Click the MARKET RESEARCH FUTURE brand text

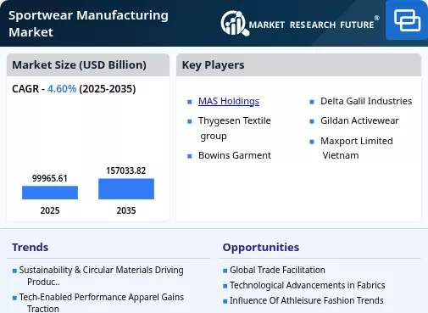(x=311, y=25)
